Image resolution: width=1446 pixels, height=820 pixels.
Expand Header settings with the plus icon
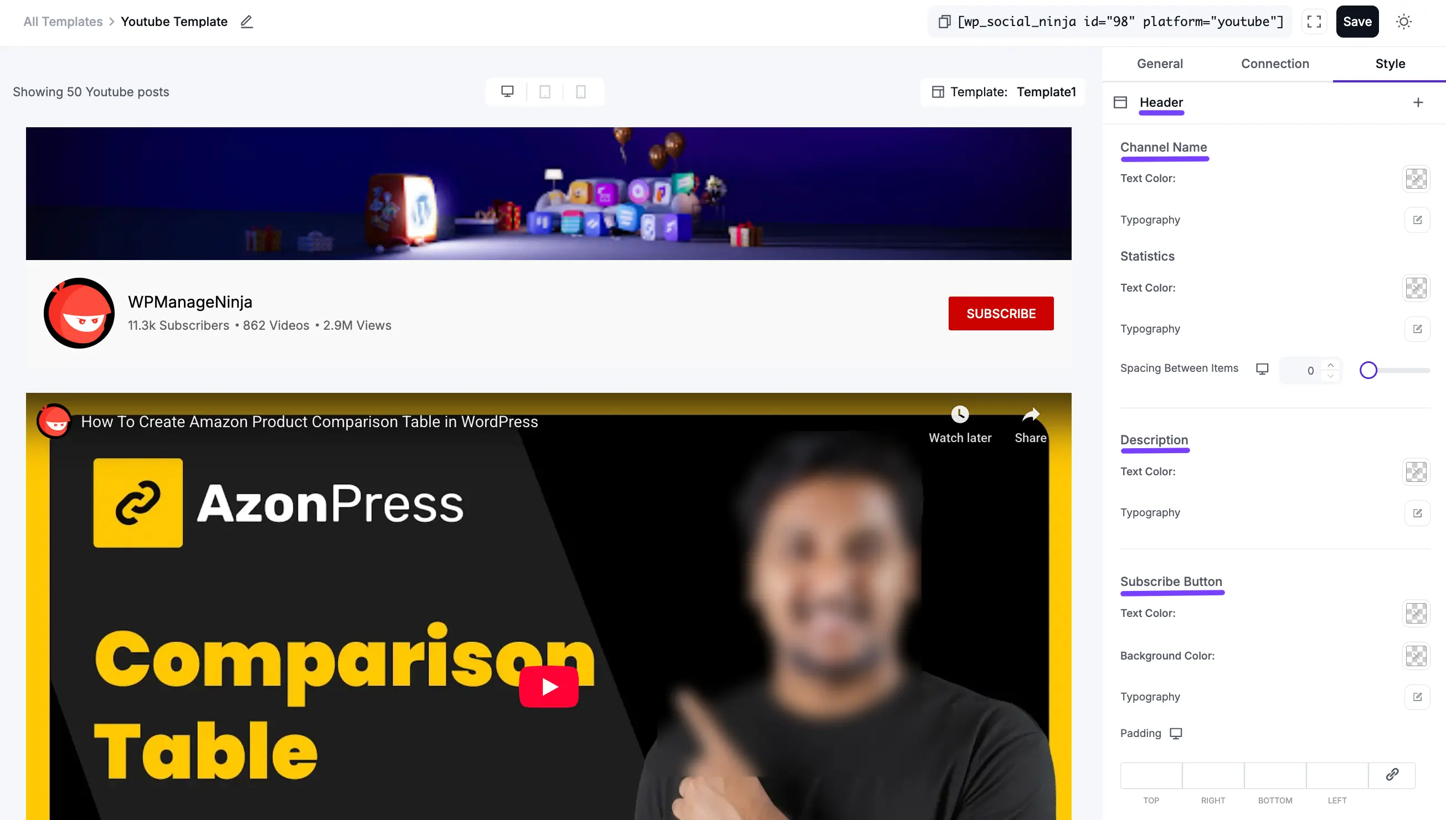point(1418,102)
